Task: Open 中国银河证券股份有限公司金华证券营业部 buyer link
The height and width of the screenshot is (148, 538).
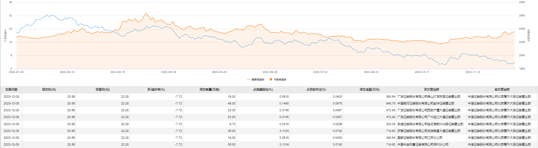Action: tap(426, 104)
